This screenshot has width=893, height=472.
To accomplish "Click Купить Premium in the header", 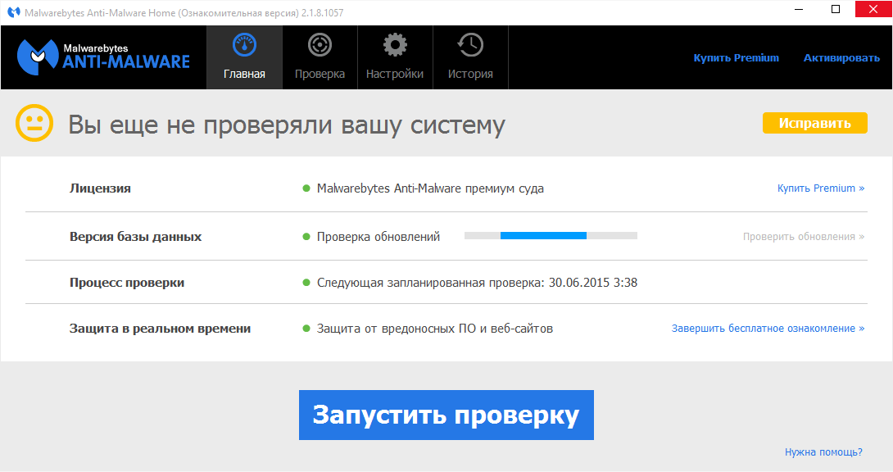I will (736, 58).
